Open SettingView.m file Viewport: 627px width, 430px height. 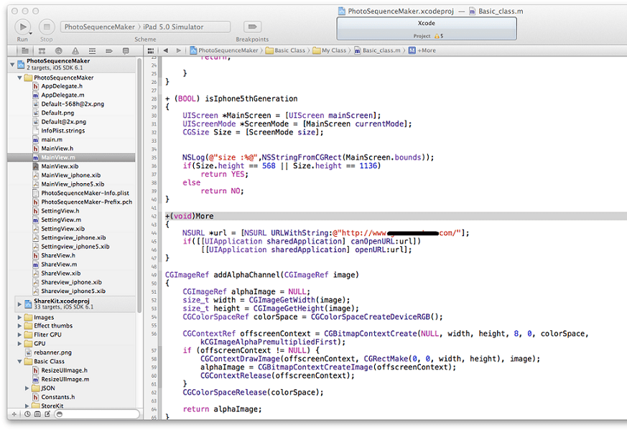click(61, 220)
